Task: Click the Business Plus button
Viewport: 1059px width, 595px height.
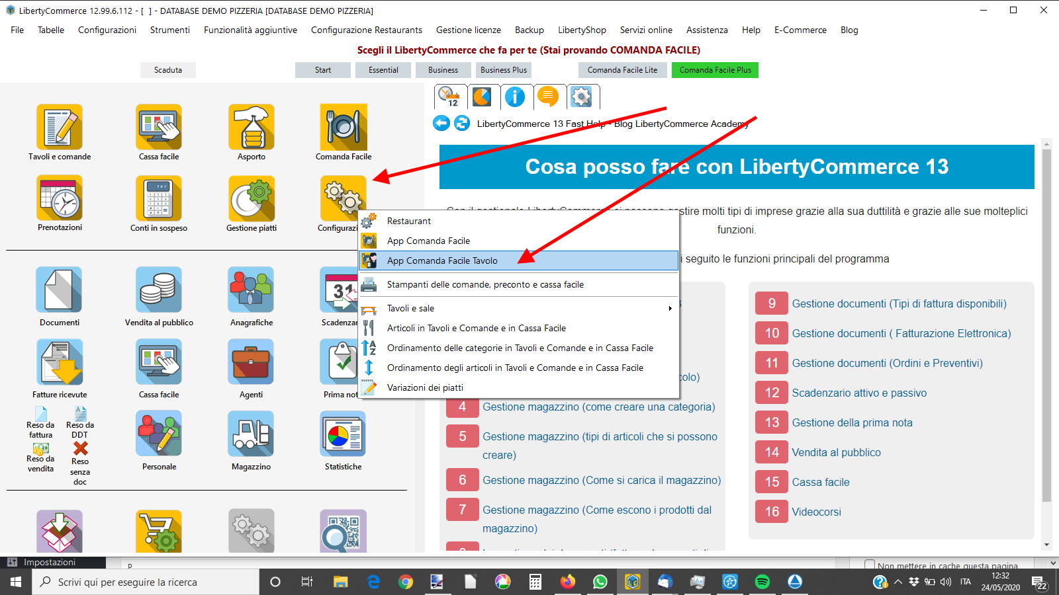Action: click(504, 70)
